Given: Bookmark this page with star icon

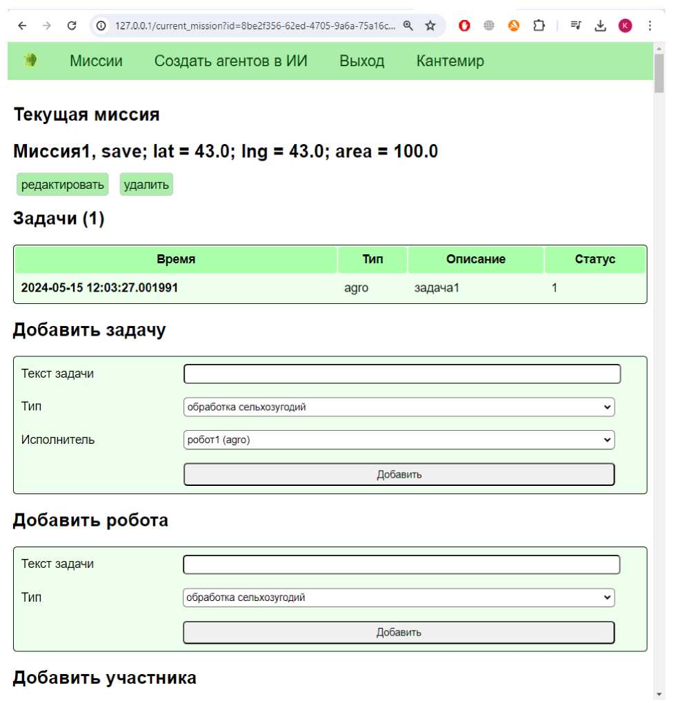Looking at the screenshot, I should 430,26.
